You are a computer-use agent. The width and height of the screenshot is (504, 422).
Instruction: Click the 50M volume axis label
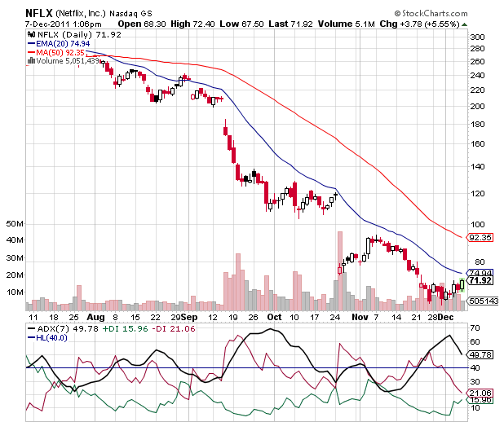click(15, 224)
